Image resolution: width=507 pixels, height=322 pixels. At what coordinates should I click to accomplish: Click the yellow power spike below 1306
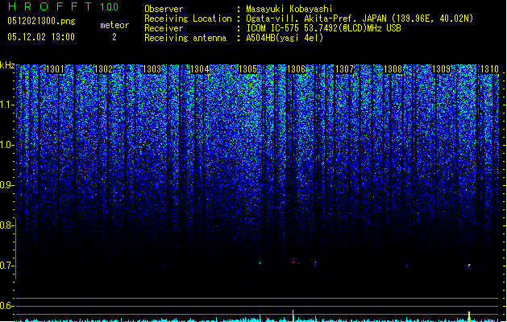click(x=293, y=316)
